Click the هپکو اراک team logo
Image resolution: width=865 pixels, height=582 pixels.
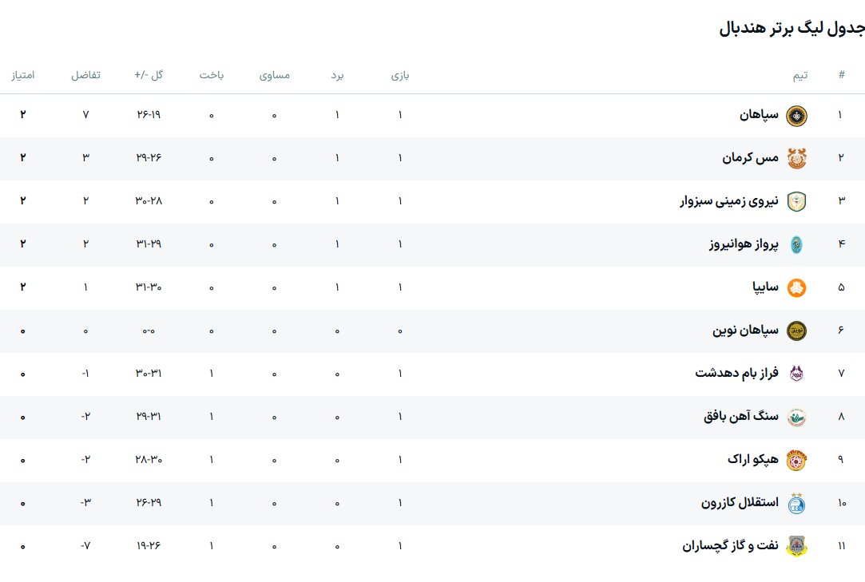coord(796,461)
